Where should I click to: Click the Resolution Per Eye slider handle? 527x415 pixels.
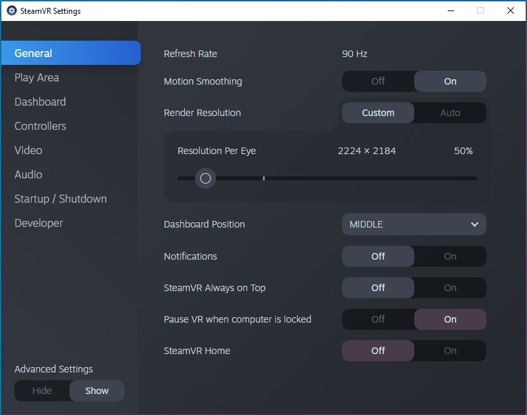click(x=205, y=178)
